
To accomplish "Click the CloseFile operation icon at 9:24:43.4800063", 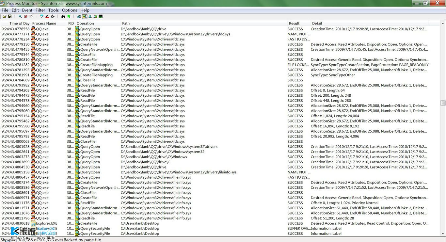I will (77, 141).
